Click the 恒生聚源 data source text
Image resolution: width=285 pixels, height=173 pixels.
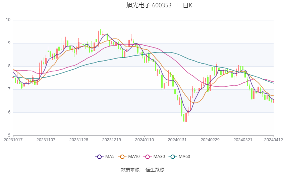pos(155,170)
